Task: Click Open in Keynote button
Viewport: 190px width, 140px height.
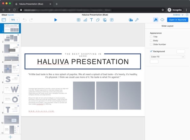Action: [178, 20]
